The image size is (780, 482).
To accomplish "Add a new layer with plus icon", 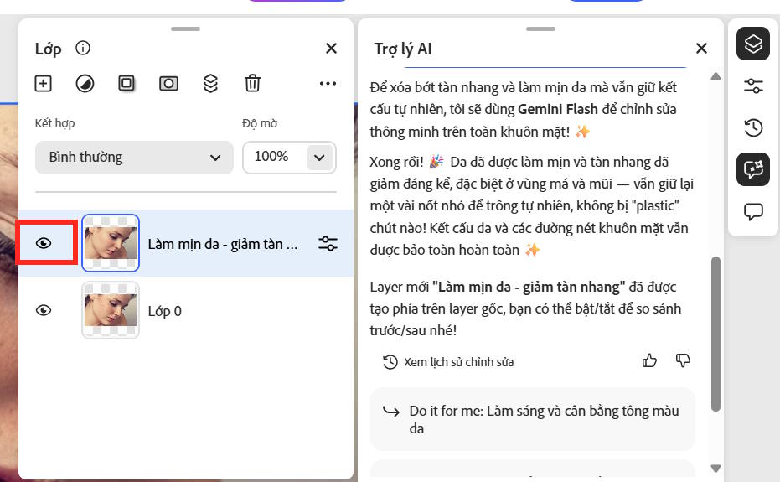I will point(44,83).
